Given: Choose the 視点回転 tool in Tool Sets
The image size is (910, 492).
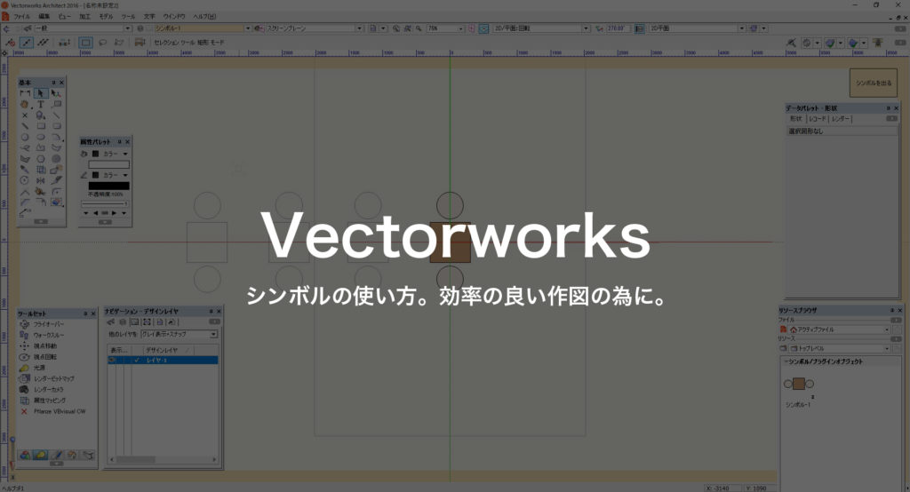Looking at the screenshot, I should point(38,357).
